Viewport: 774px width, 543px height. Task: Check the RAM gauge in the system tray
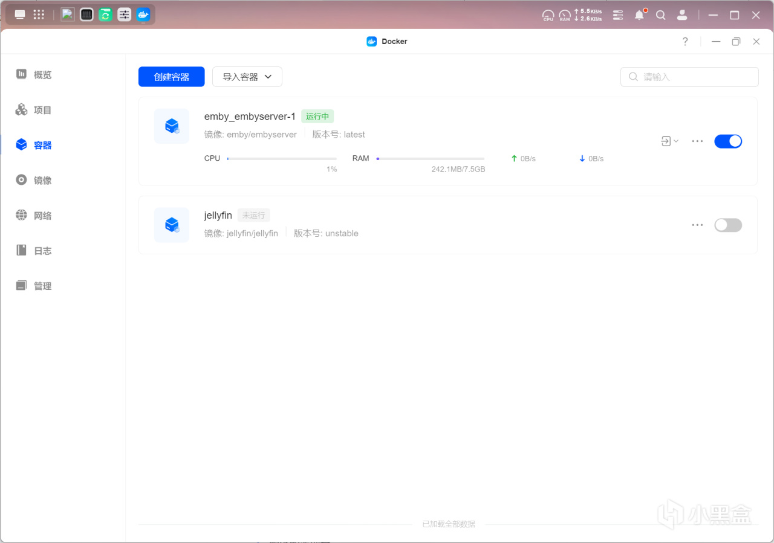coord(565,16)
